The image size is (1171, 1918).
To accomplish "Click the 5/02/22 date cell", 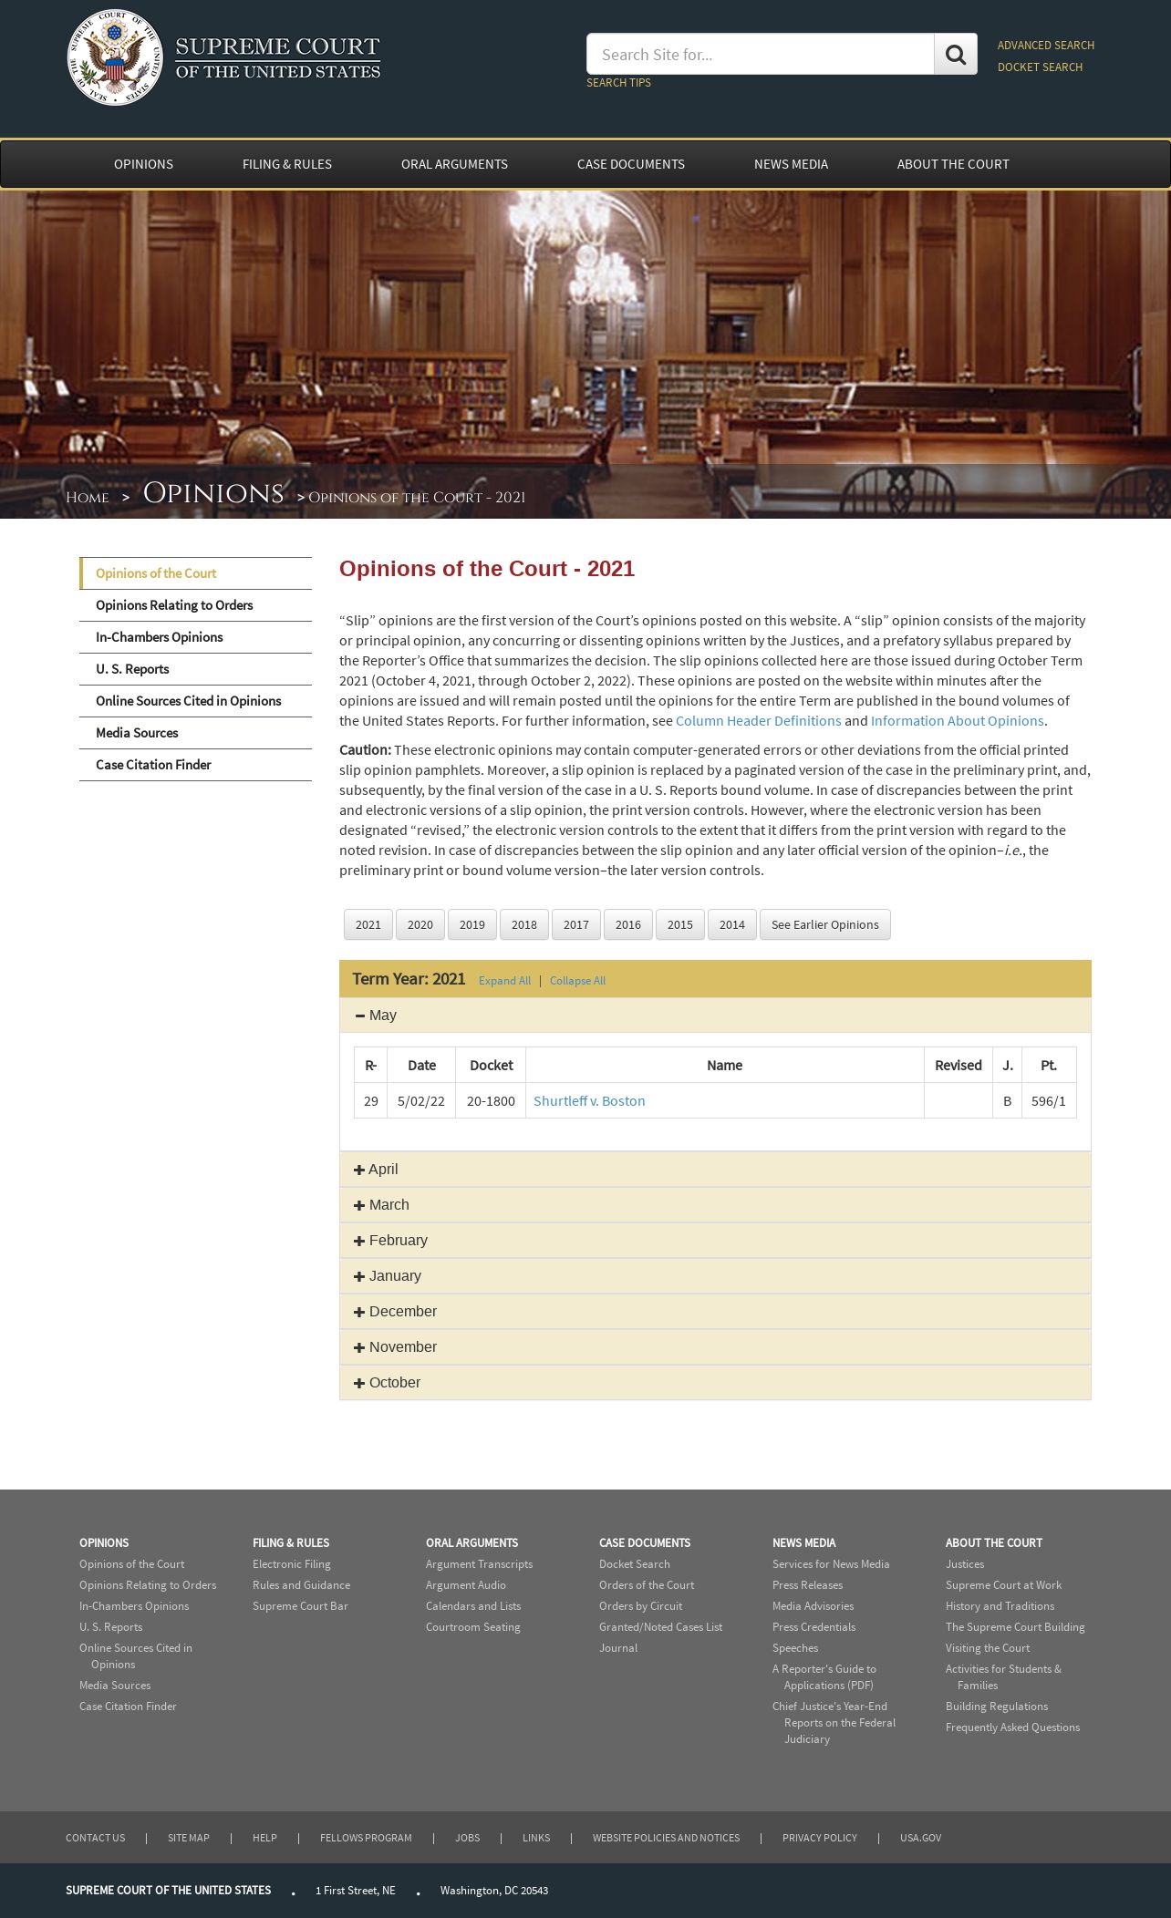I will point(421,1100).
